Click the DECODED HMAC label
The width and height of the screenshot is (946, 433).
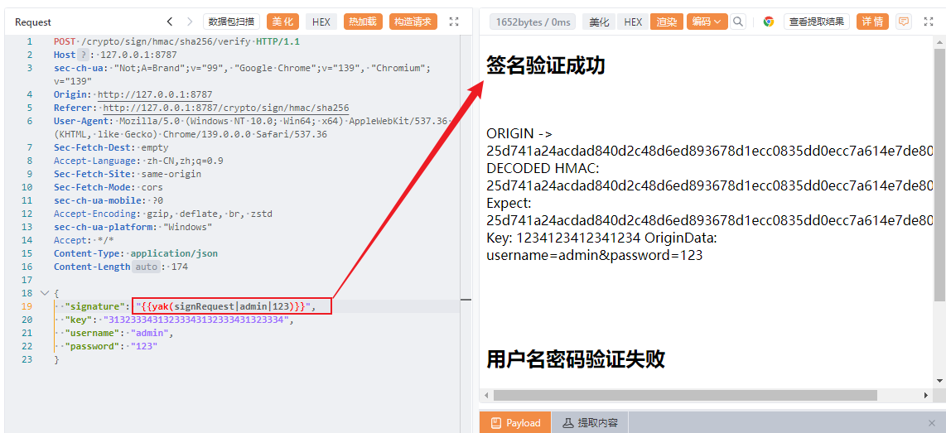[x=543, y=167]
